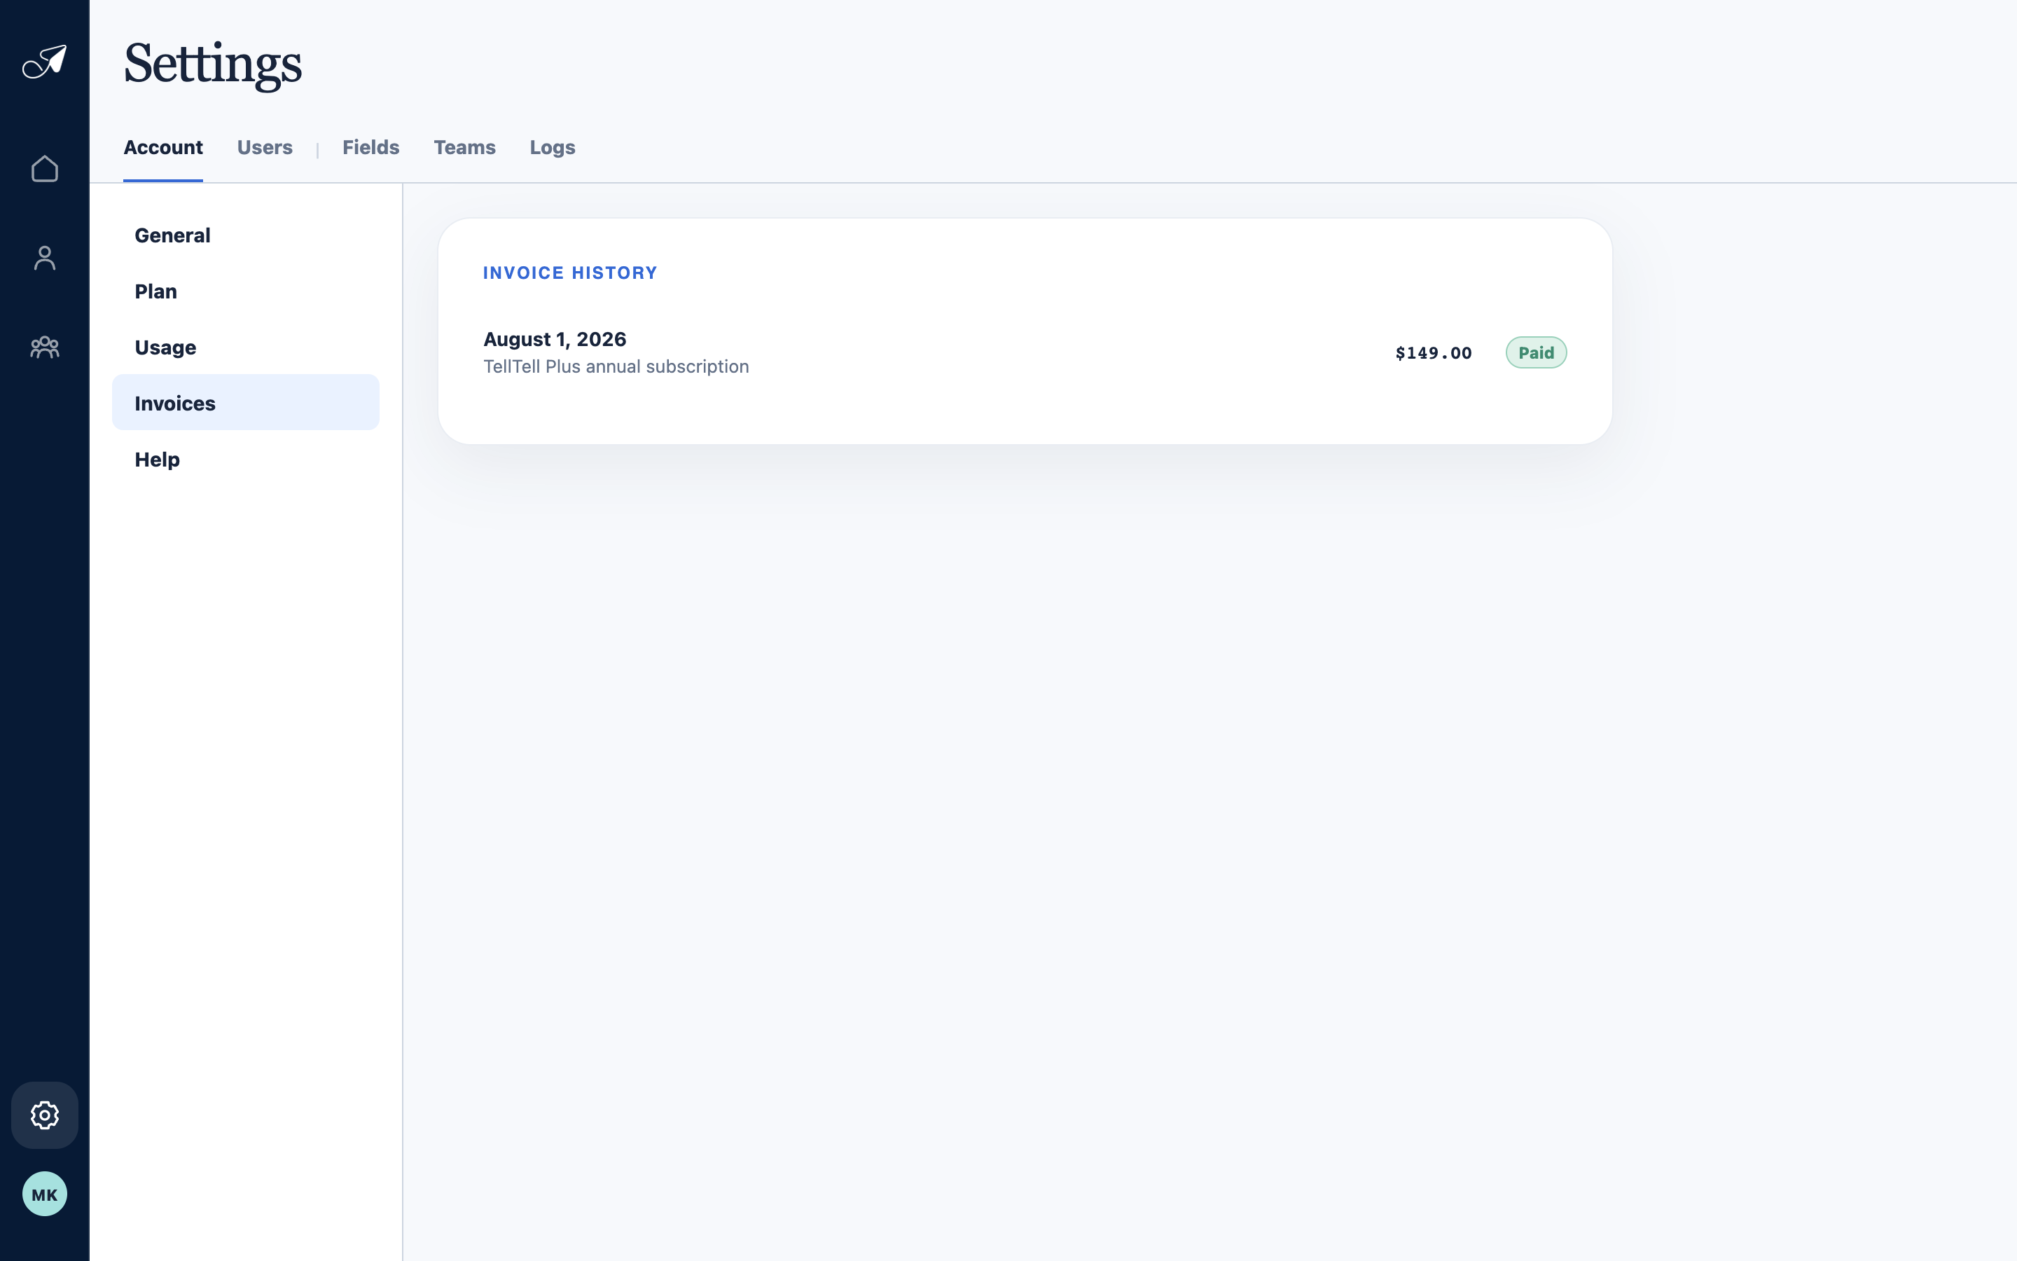2017x1261 pixels.
Task: Click the paper plane logo icon
Action: 44,62
